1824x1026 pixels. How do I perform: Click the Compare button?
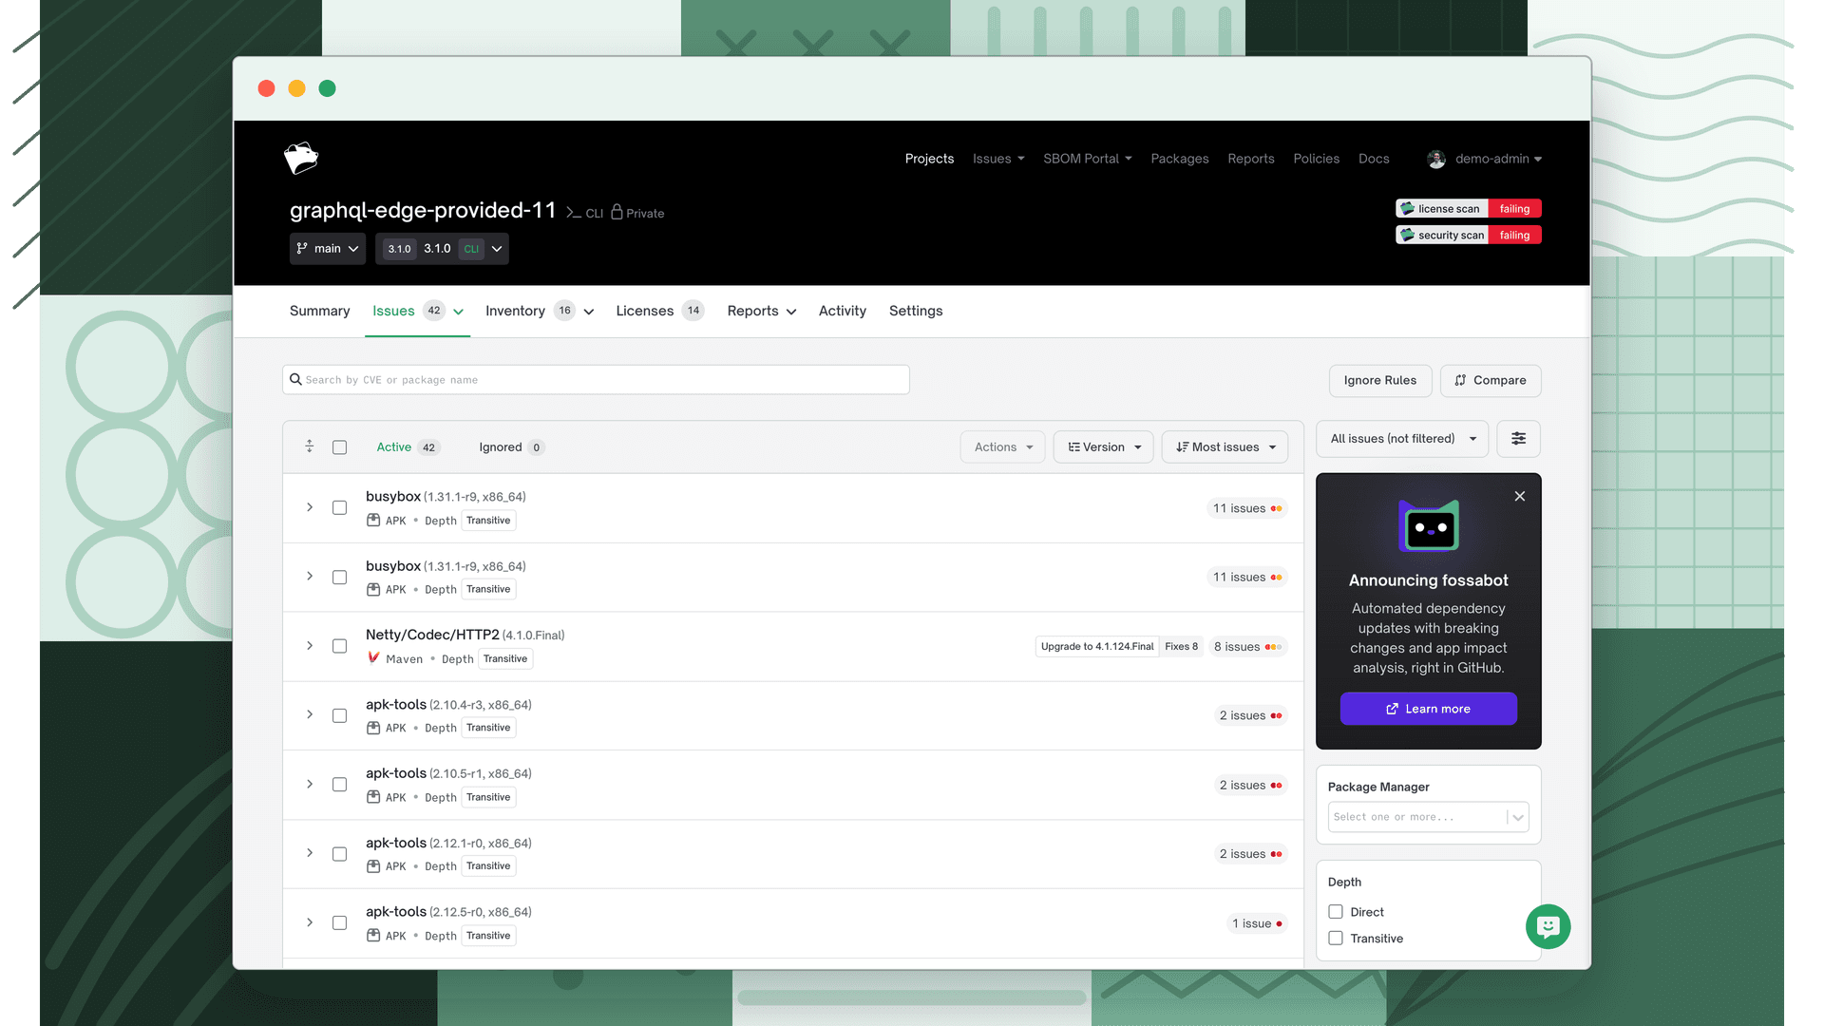click(1490, 380)
